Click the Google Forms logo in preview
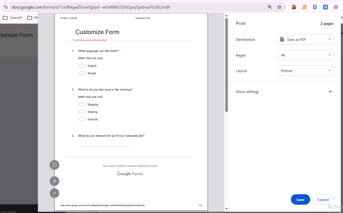 click(130, 174)
